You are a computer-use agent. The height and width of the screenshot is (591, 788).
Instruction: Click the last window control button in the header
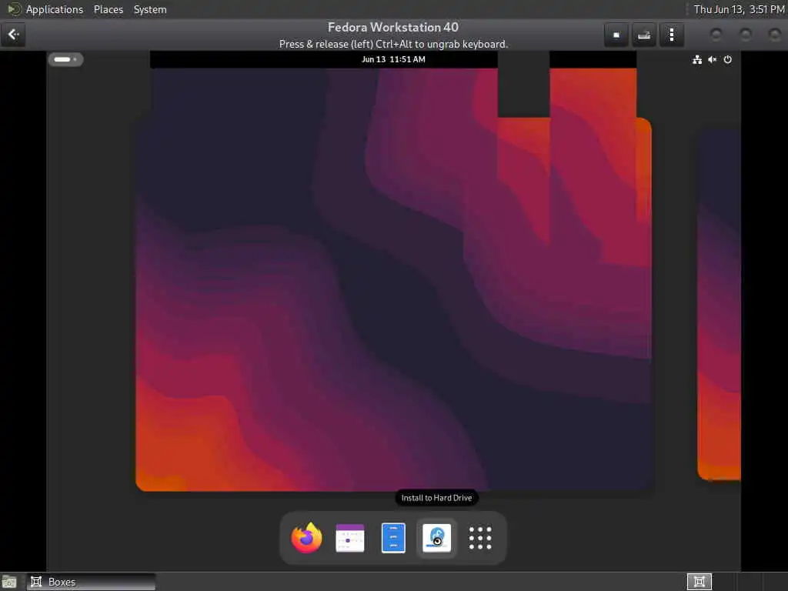774,35
